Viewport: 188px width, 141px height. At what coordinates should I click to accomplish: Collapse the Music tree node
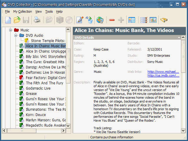click(11, 30)
